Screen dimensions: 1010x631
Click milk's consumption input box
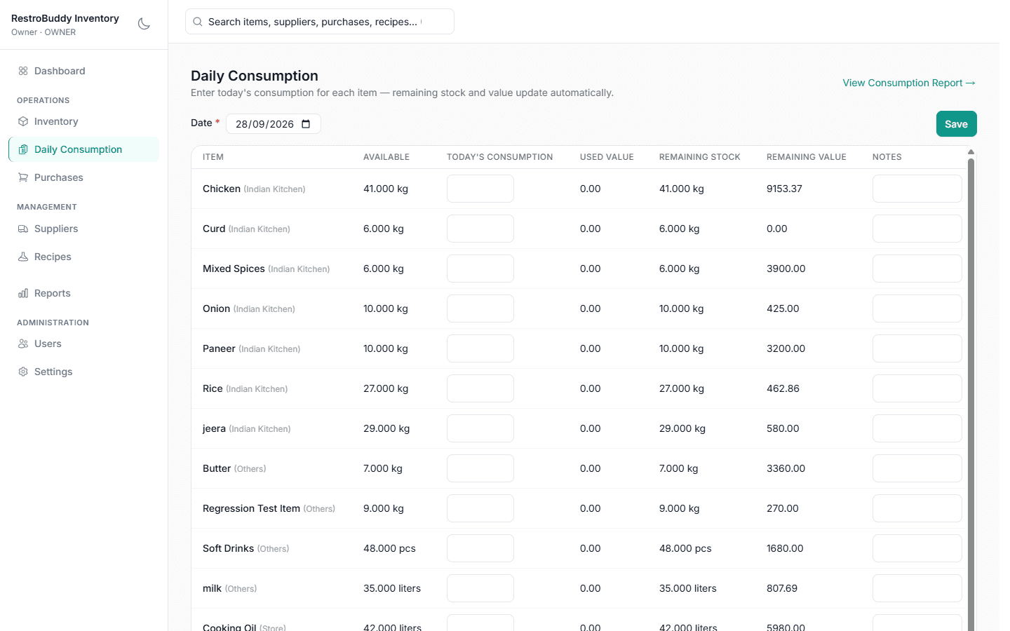click(x=480, y=588)
